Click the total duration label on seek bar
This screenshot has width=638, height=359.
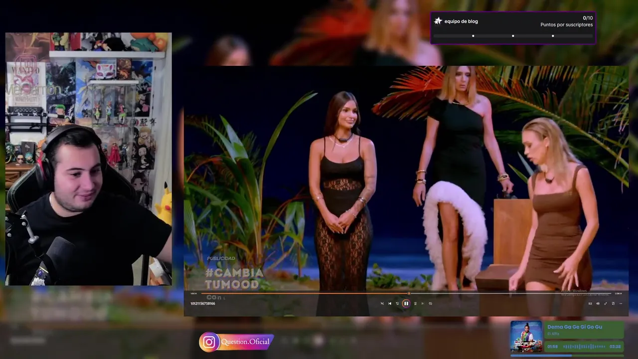pos(619,294)
